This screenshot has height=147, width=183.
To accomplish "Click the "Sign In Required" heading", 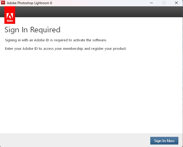I will (x=32, y=30).
